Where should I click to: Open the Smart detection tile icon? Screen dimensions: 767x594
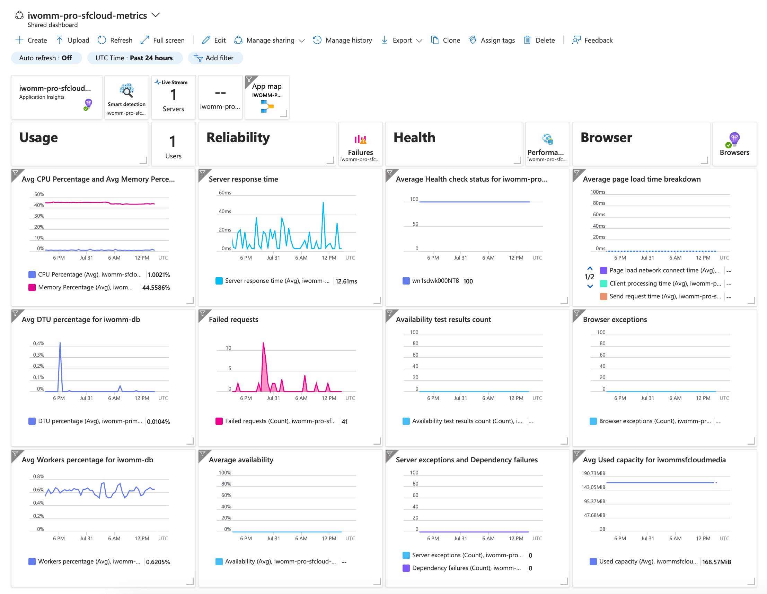click(x=126, y=91)
